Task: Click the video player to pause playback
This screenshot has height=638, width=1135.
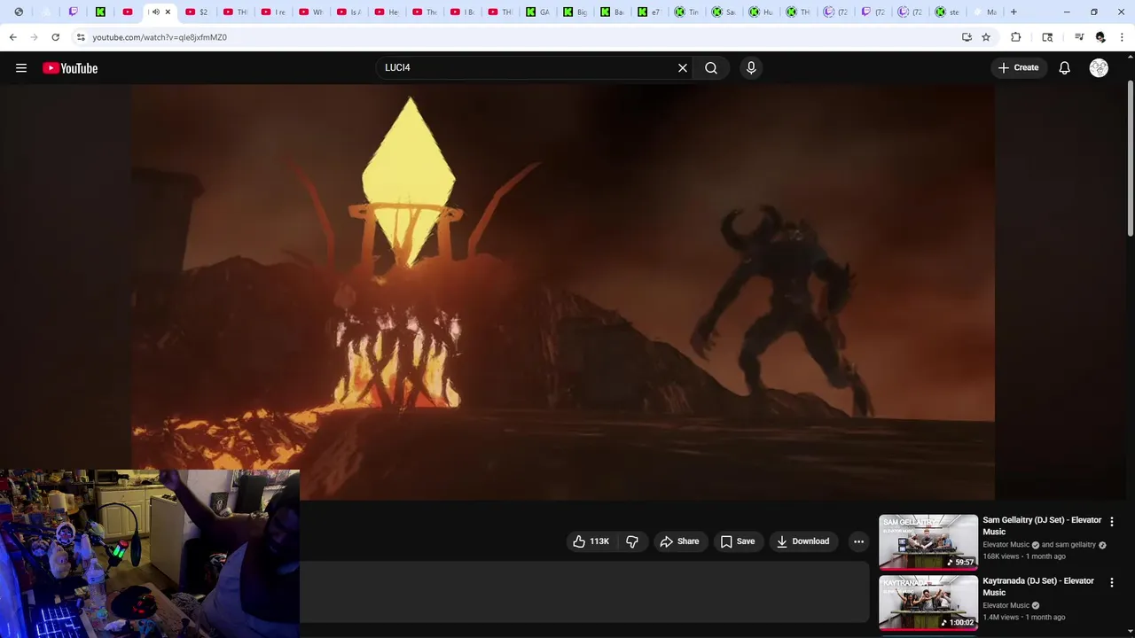Action: 563,292
